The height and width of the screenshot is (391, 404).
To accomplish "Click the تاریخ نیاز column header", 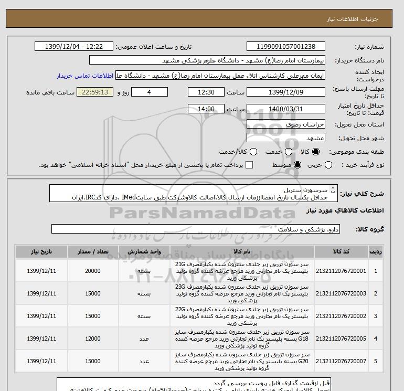I will (41, 251).
